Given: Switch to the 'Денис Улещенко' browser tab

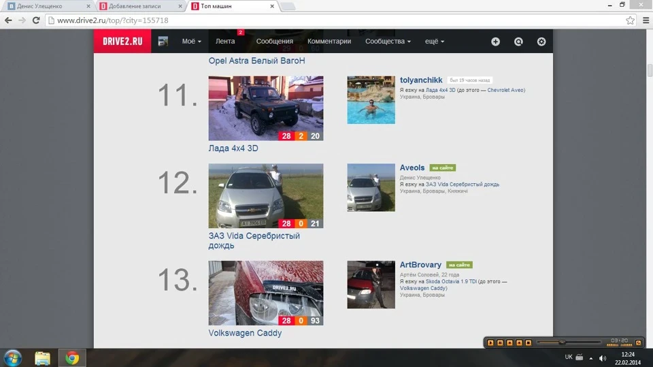Looking at the screenshot, I should [x=48, y=6].
